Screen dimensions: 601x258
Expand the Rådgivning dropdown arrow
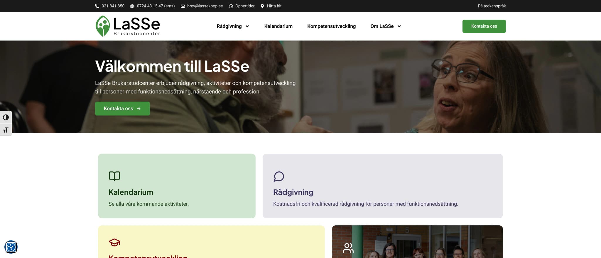(x=247, y=26)
